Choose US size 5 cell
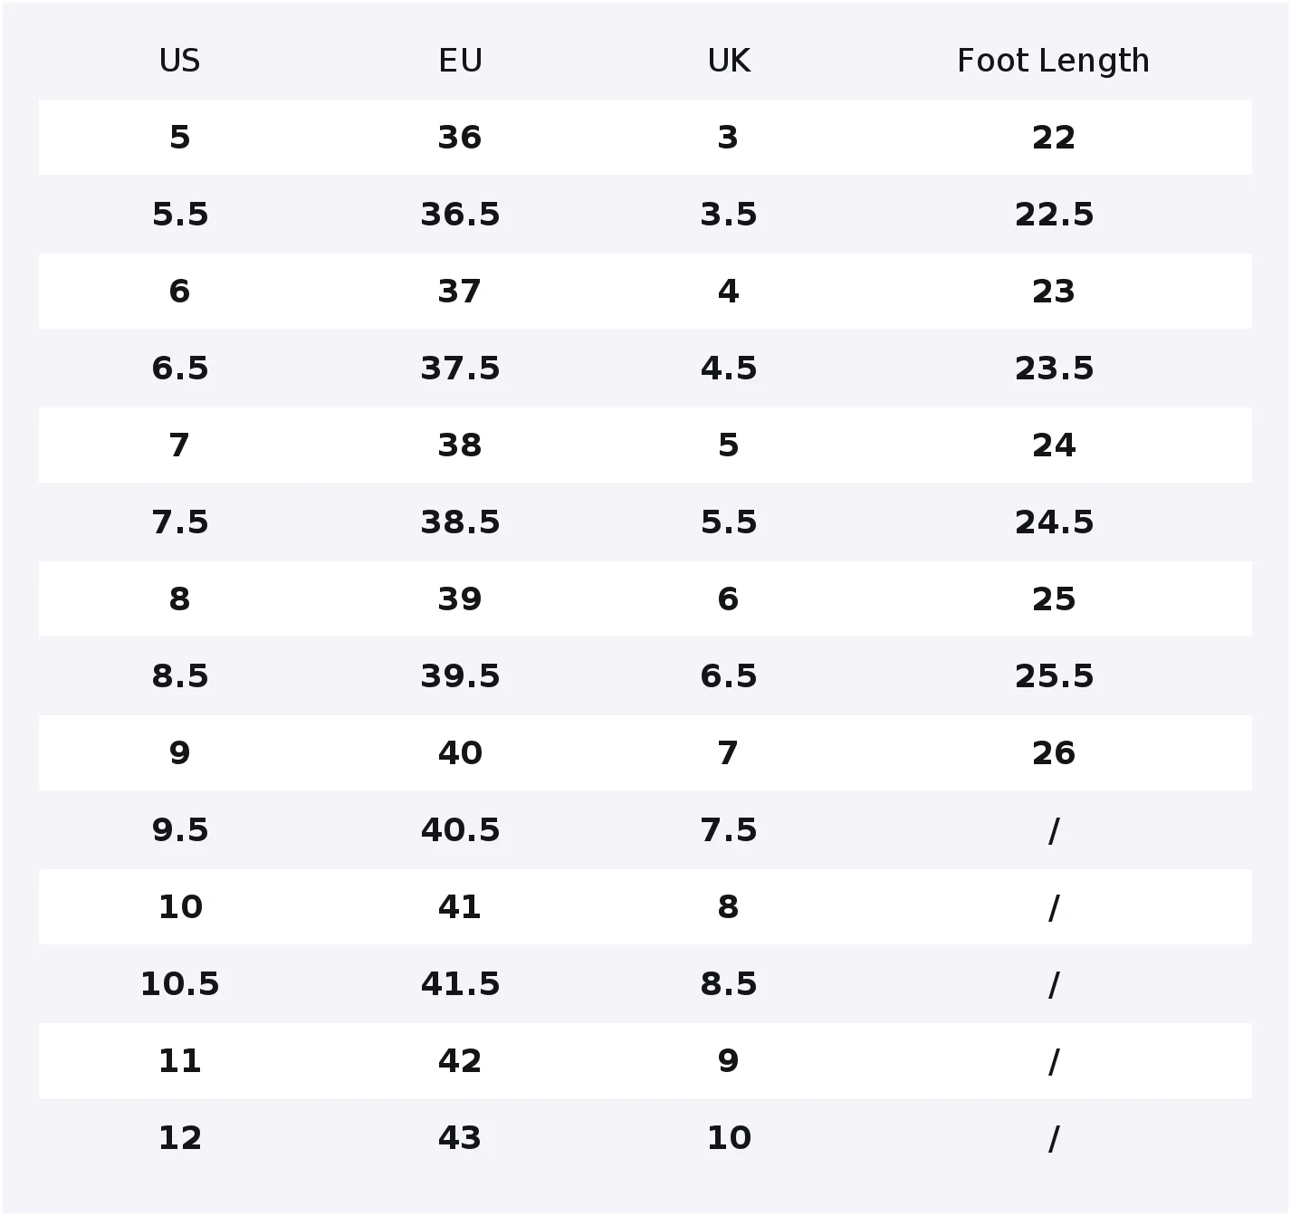Viewport: 1291px width, 1216px height. click(179, 138)
